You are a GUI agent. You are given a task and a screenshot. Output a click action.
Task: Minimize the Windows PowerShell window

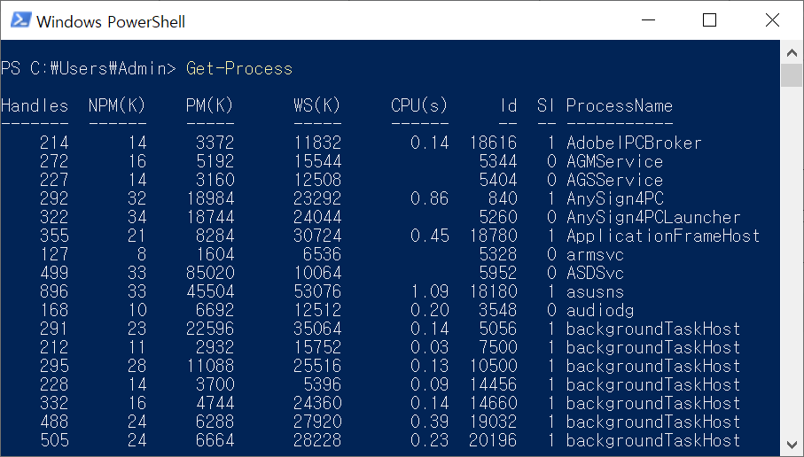click(x=648, y=20)
